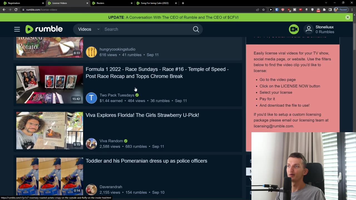The image size is (356, 200).
Task: Open the tab search chevron in title bar
Action: 326,3
